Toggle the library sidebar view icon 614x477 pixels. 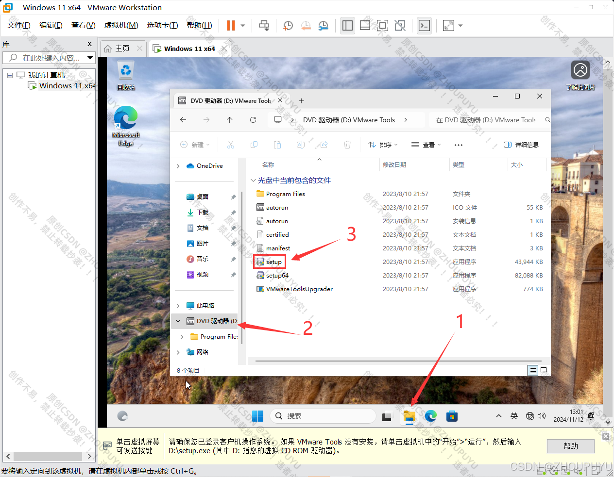(347, 25)
